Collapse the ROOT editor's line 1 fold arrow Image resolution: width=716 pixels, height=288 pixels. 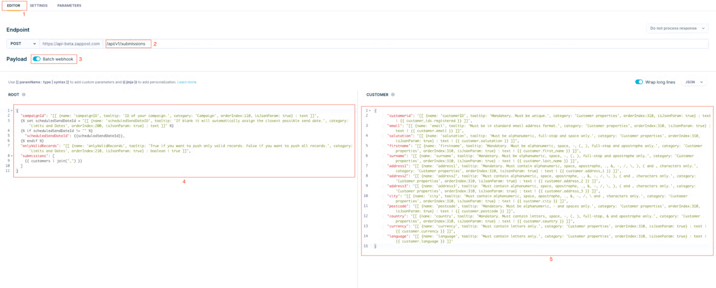(12, 111)
